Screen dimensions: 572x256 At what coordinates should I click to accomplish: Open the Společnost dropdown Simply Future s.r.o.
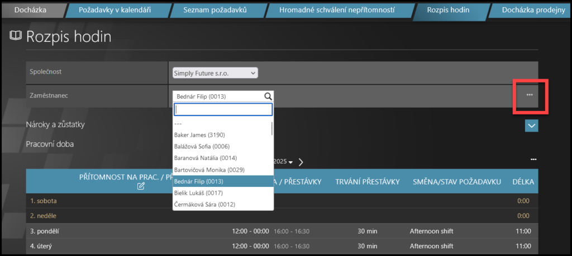coord(215,73)
